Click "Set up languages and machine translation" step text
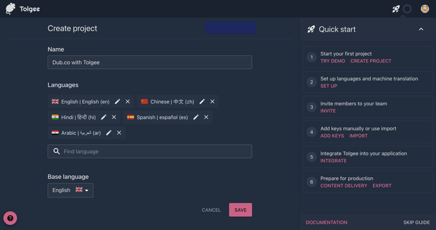Image resolution: width=436 pixels, height=230 pixels. [369, 78]
